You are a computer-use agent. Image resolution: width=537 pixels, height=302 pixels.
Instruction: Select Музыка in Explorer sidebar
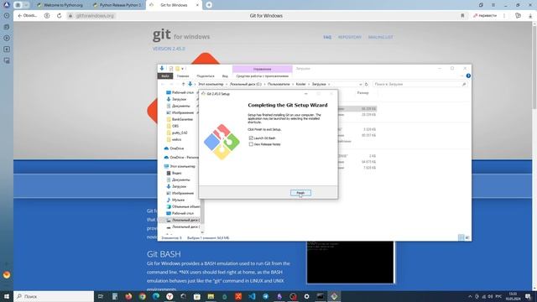[175, 200]
